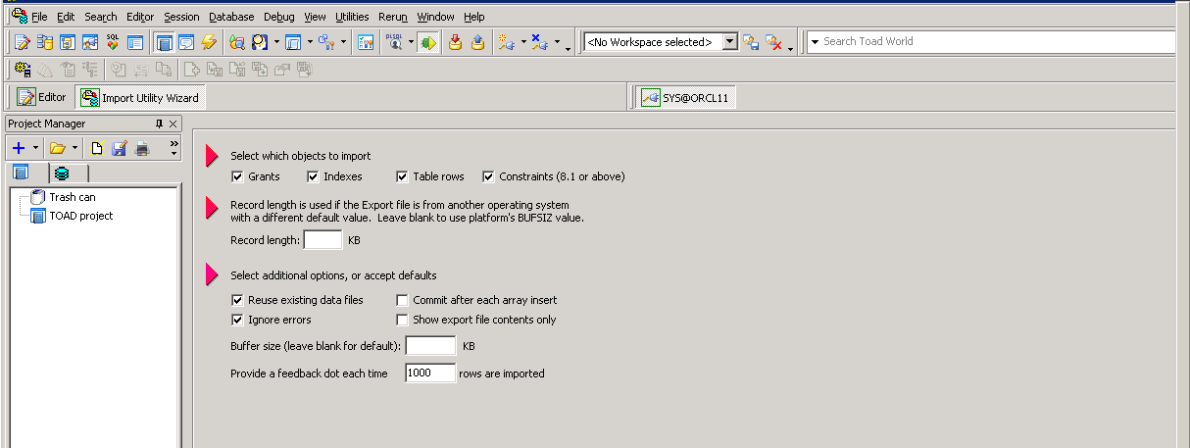1190x448 pixels.
Task: Click the printer icon in Project Manager
Action: [x=142, y=148]
